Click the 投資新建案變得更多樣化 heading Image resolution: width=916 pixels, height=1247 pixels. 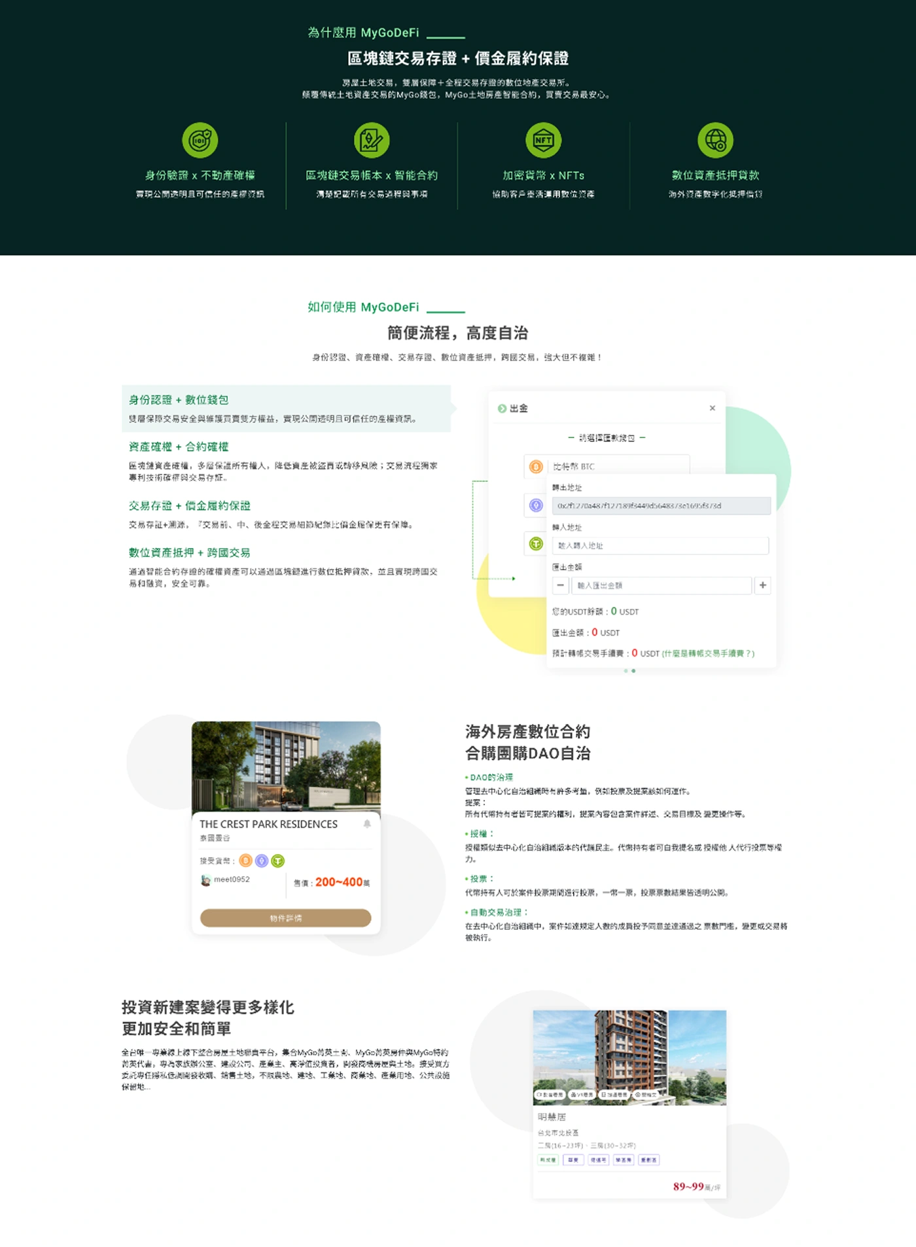pos(208,1008)
